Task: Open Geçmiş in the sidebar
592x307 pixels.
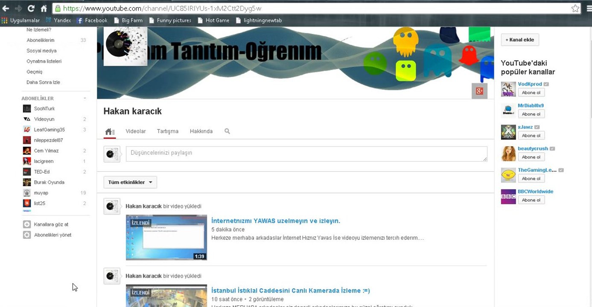Action: pyautogui.click(x=35, y=72)
